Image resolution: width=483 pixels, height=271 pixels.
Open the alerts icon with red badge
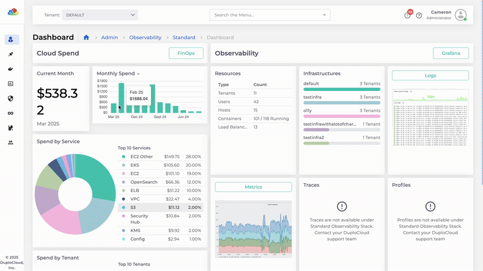point(408,15)
